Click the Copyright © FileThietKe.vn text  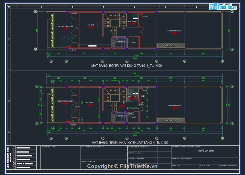pyautogui.click(x=123, y=166)
